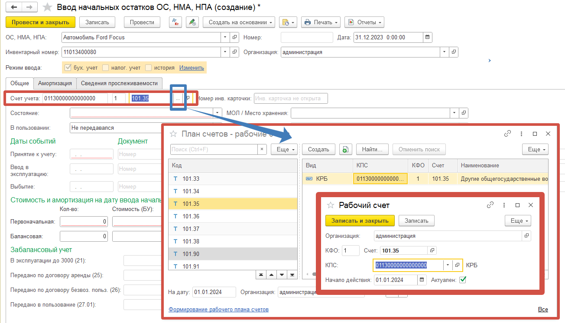Switch to the Общие tab
Image resolution: width=565 pixels, height=323 pixels.
(19, 83)
